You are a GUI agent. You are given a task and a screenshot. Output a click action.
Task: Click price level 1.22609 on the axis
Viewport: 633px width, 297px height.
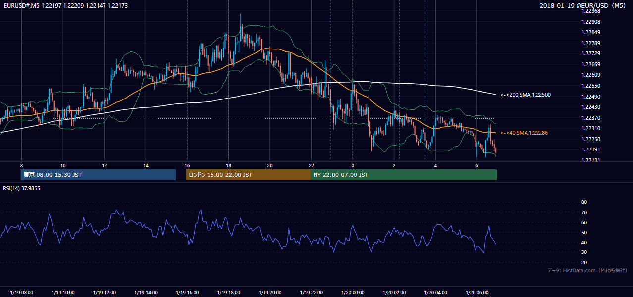tap(591, 75)
